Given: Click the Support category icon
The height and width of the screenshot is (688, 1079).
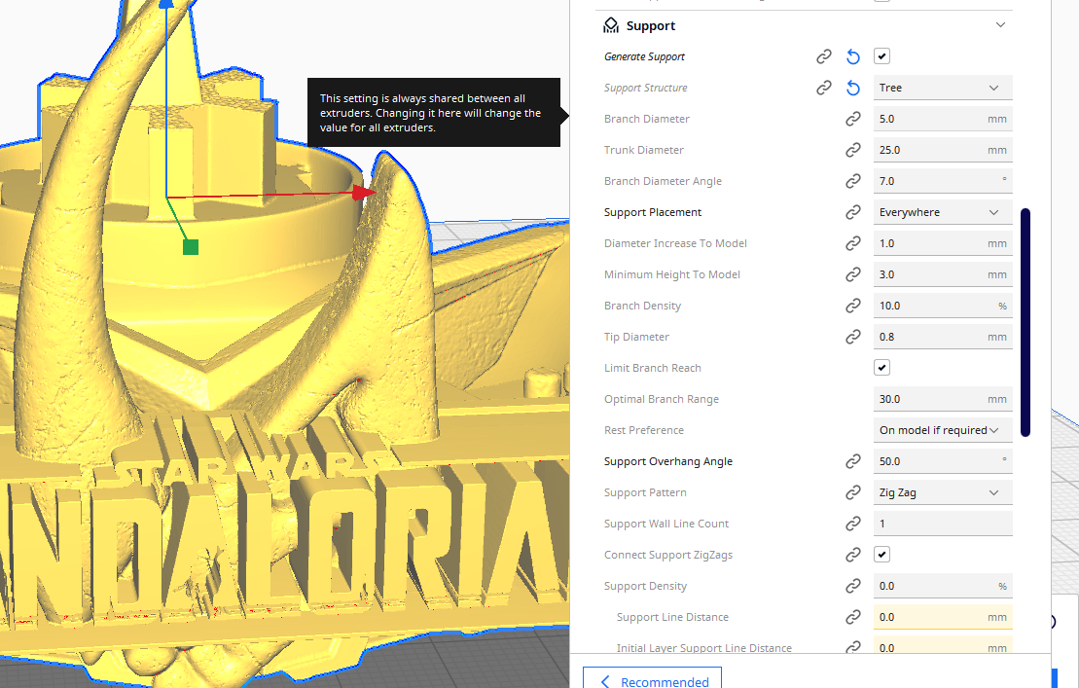Looking at the screenshot, I should click(611, 24).
